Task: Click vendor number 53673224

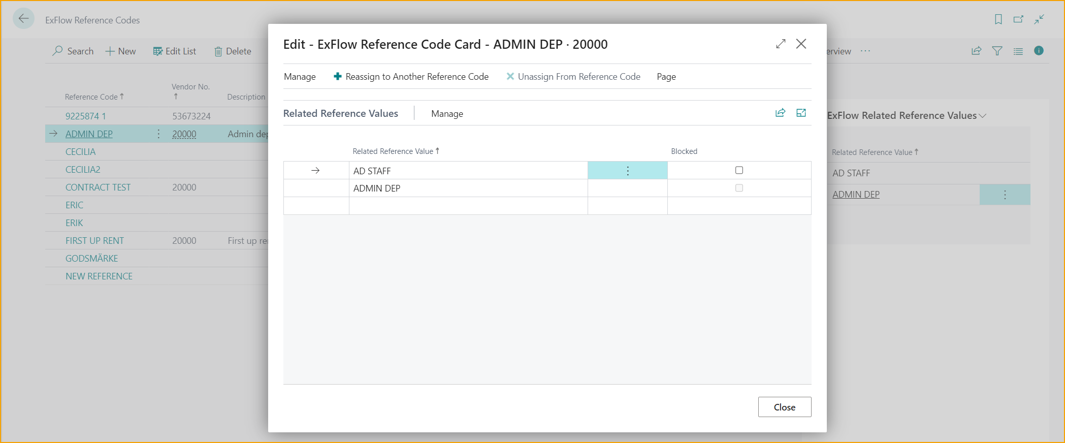Action: pos(191,116)
